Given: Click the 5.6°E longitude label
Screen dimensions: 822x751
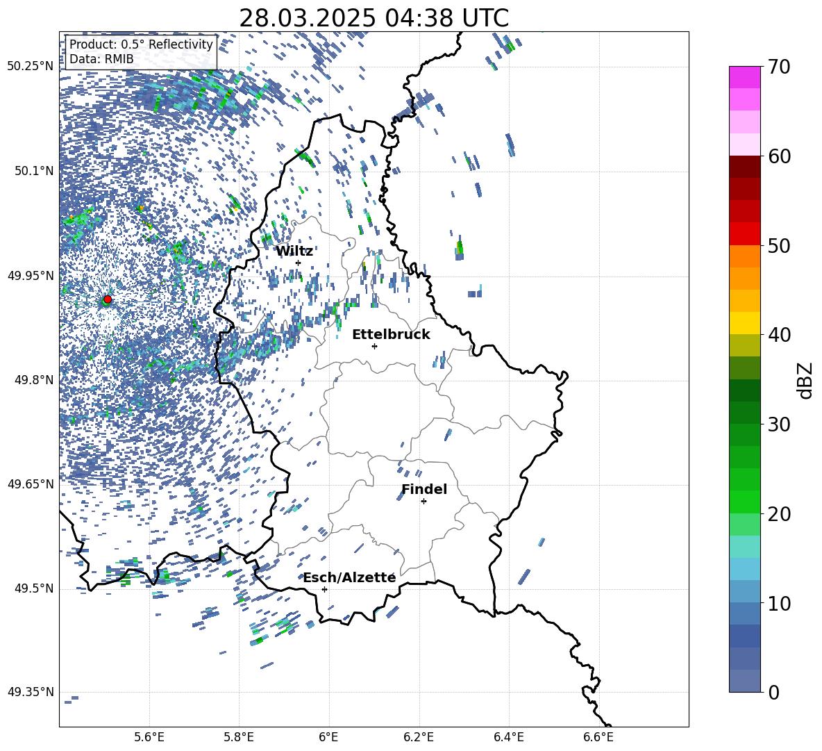Looking at the screenshot, I should pyautogui.click(x=149, y=738).
